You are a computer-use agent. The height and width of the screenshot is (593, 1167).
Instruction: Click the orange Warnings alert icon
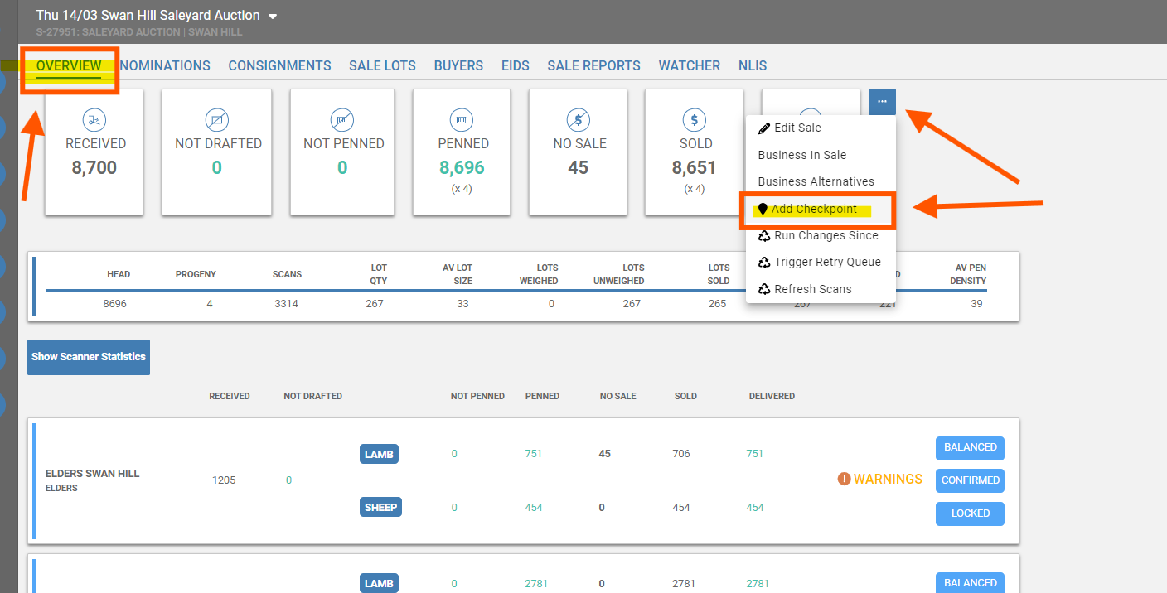[844, 479]
